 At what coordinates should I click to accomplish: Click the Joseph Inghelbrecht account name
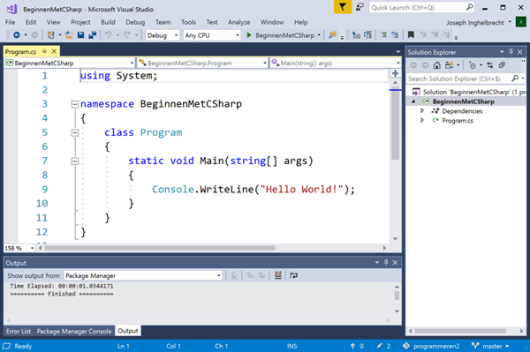coord(475,23)
